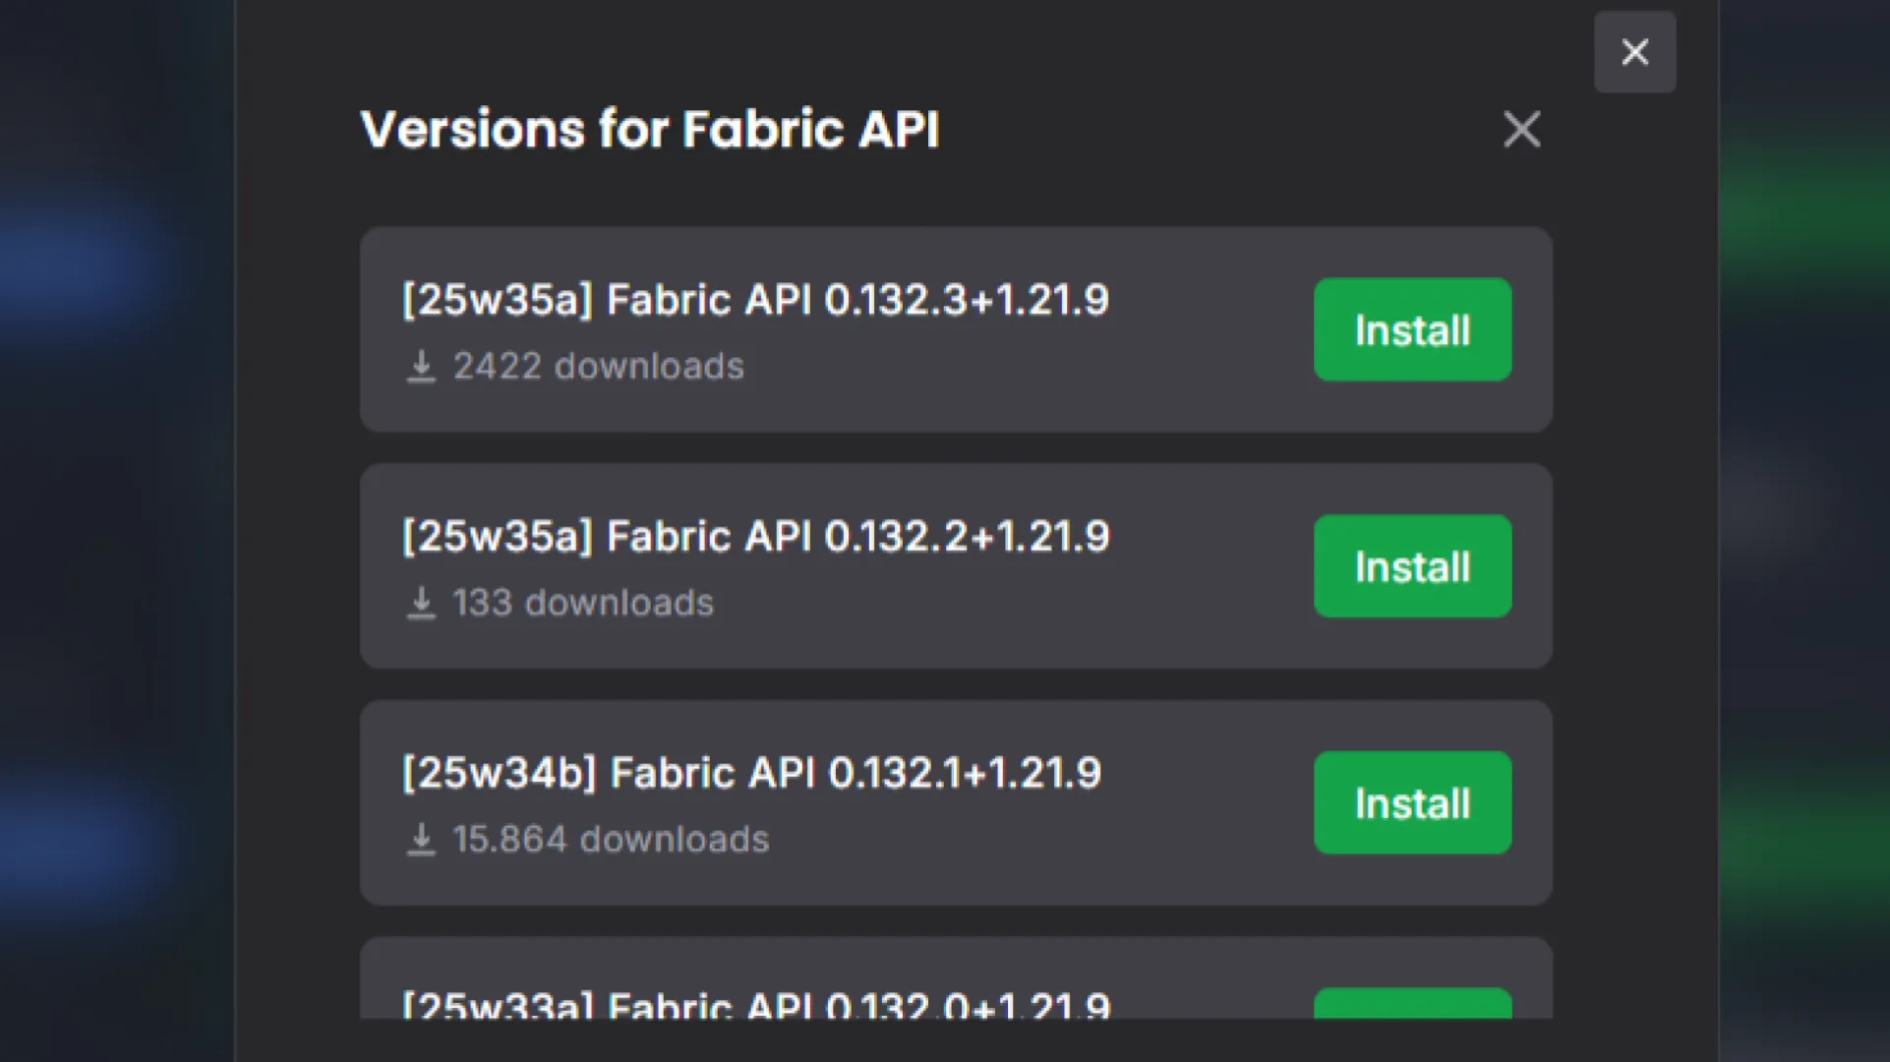
Task: Open the [25w34b] Fabric API 0.132.1+1.21.9 entry title
Action: click(x=751, y=773)
